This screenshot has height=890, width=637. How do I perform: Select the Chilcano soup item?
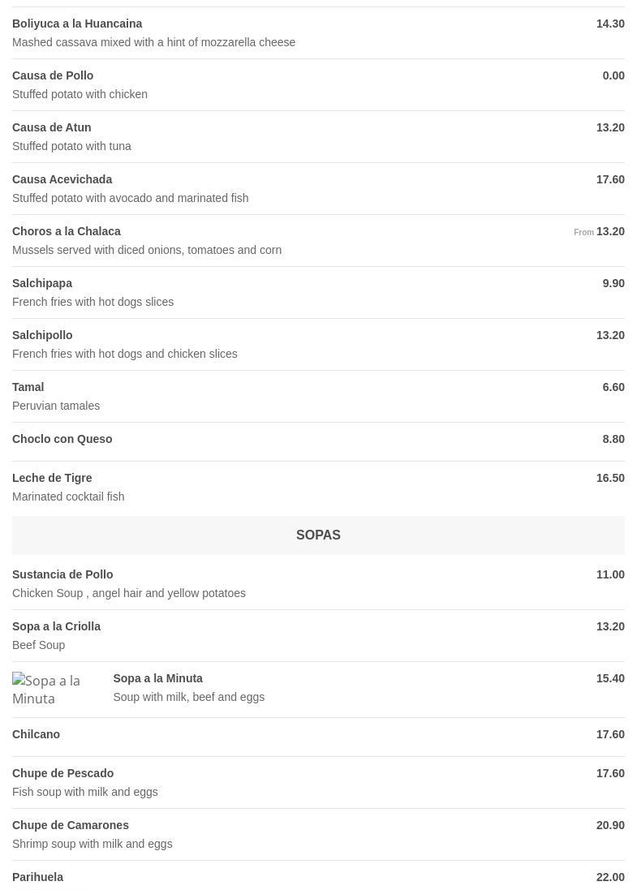[37, 734]
